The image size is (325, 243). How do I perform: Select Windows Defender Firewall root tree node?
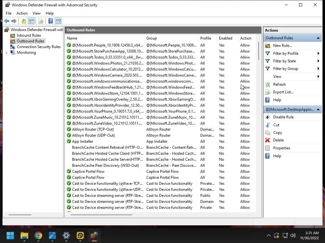pos(34,30)
